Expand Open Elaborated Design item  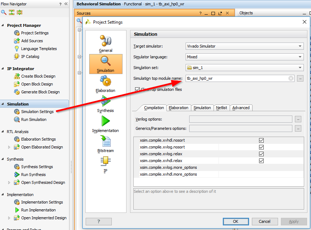tap(9, 147)
